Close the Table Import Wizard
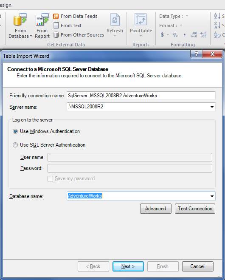Screen dimensions: 225x280 coord(212,54)
